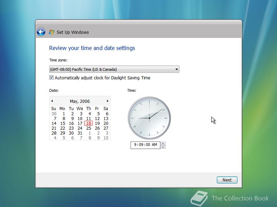Select grayed June 8 in last calendar row

(90, 138)
